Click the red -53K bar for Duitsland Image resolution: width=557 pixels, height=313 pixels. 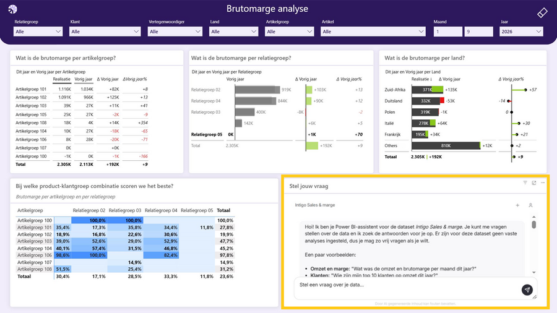point(442,101)
